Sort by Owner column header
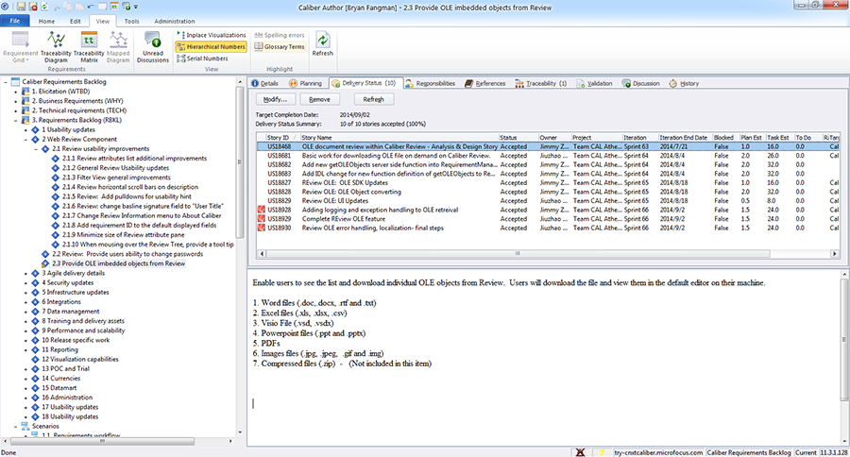The height and width of the screenshot is (457, 850). 554,138
